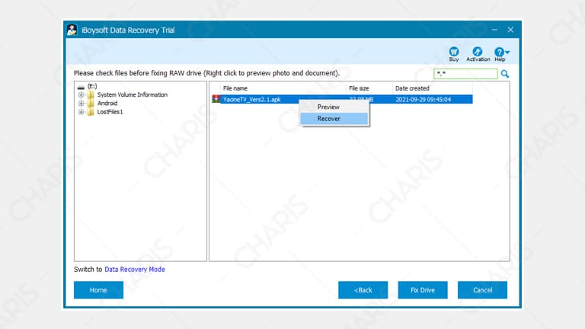The height and width of the screenshot is (329, 585).
Task: Click the Help question mark icon
Action: click(x=500, y=52)
